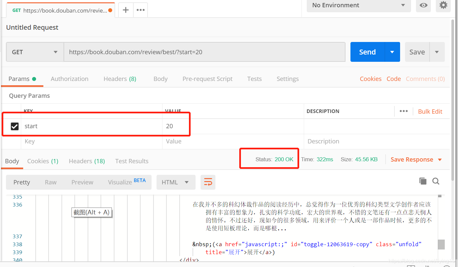Switch response view to Visualize BETA
Image resolution: width=458 pixels, height=267 pixels.
click(127, 182)
